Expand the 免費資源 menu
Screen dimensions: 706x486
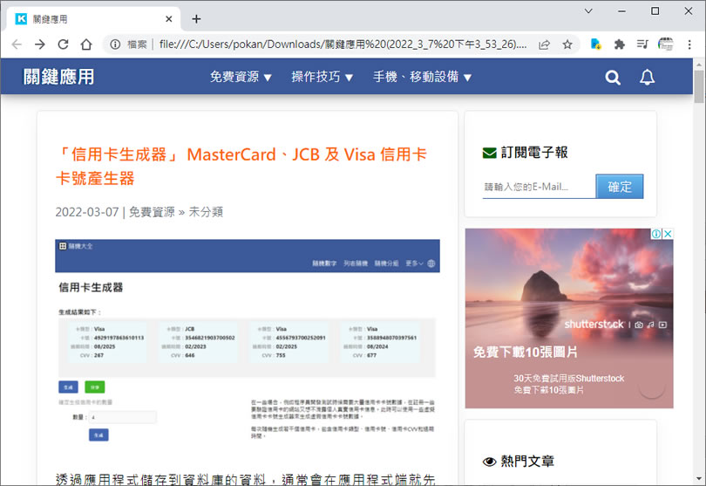(x=241, y=77)
